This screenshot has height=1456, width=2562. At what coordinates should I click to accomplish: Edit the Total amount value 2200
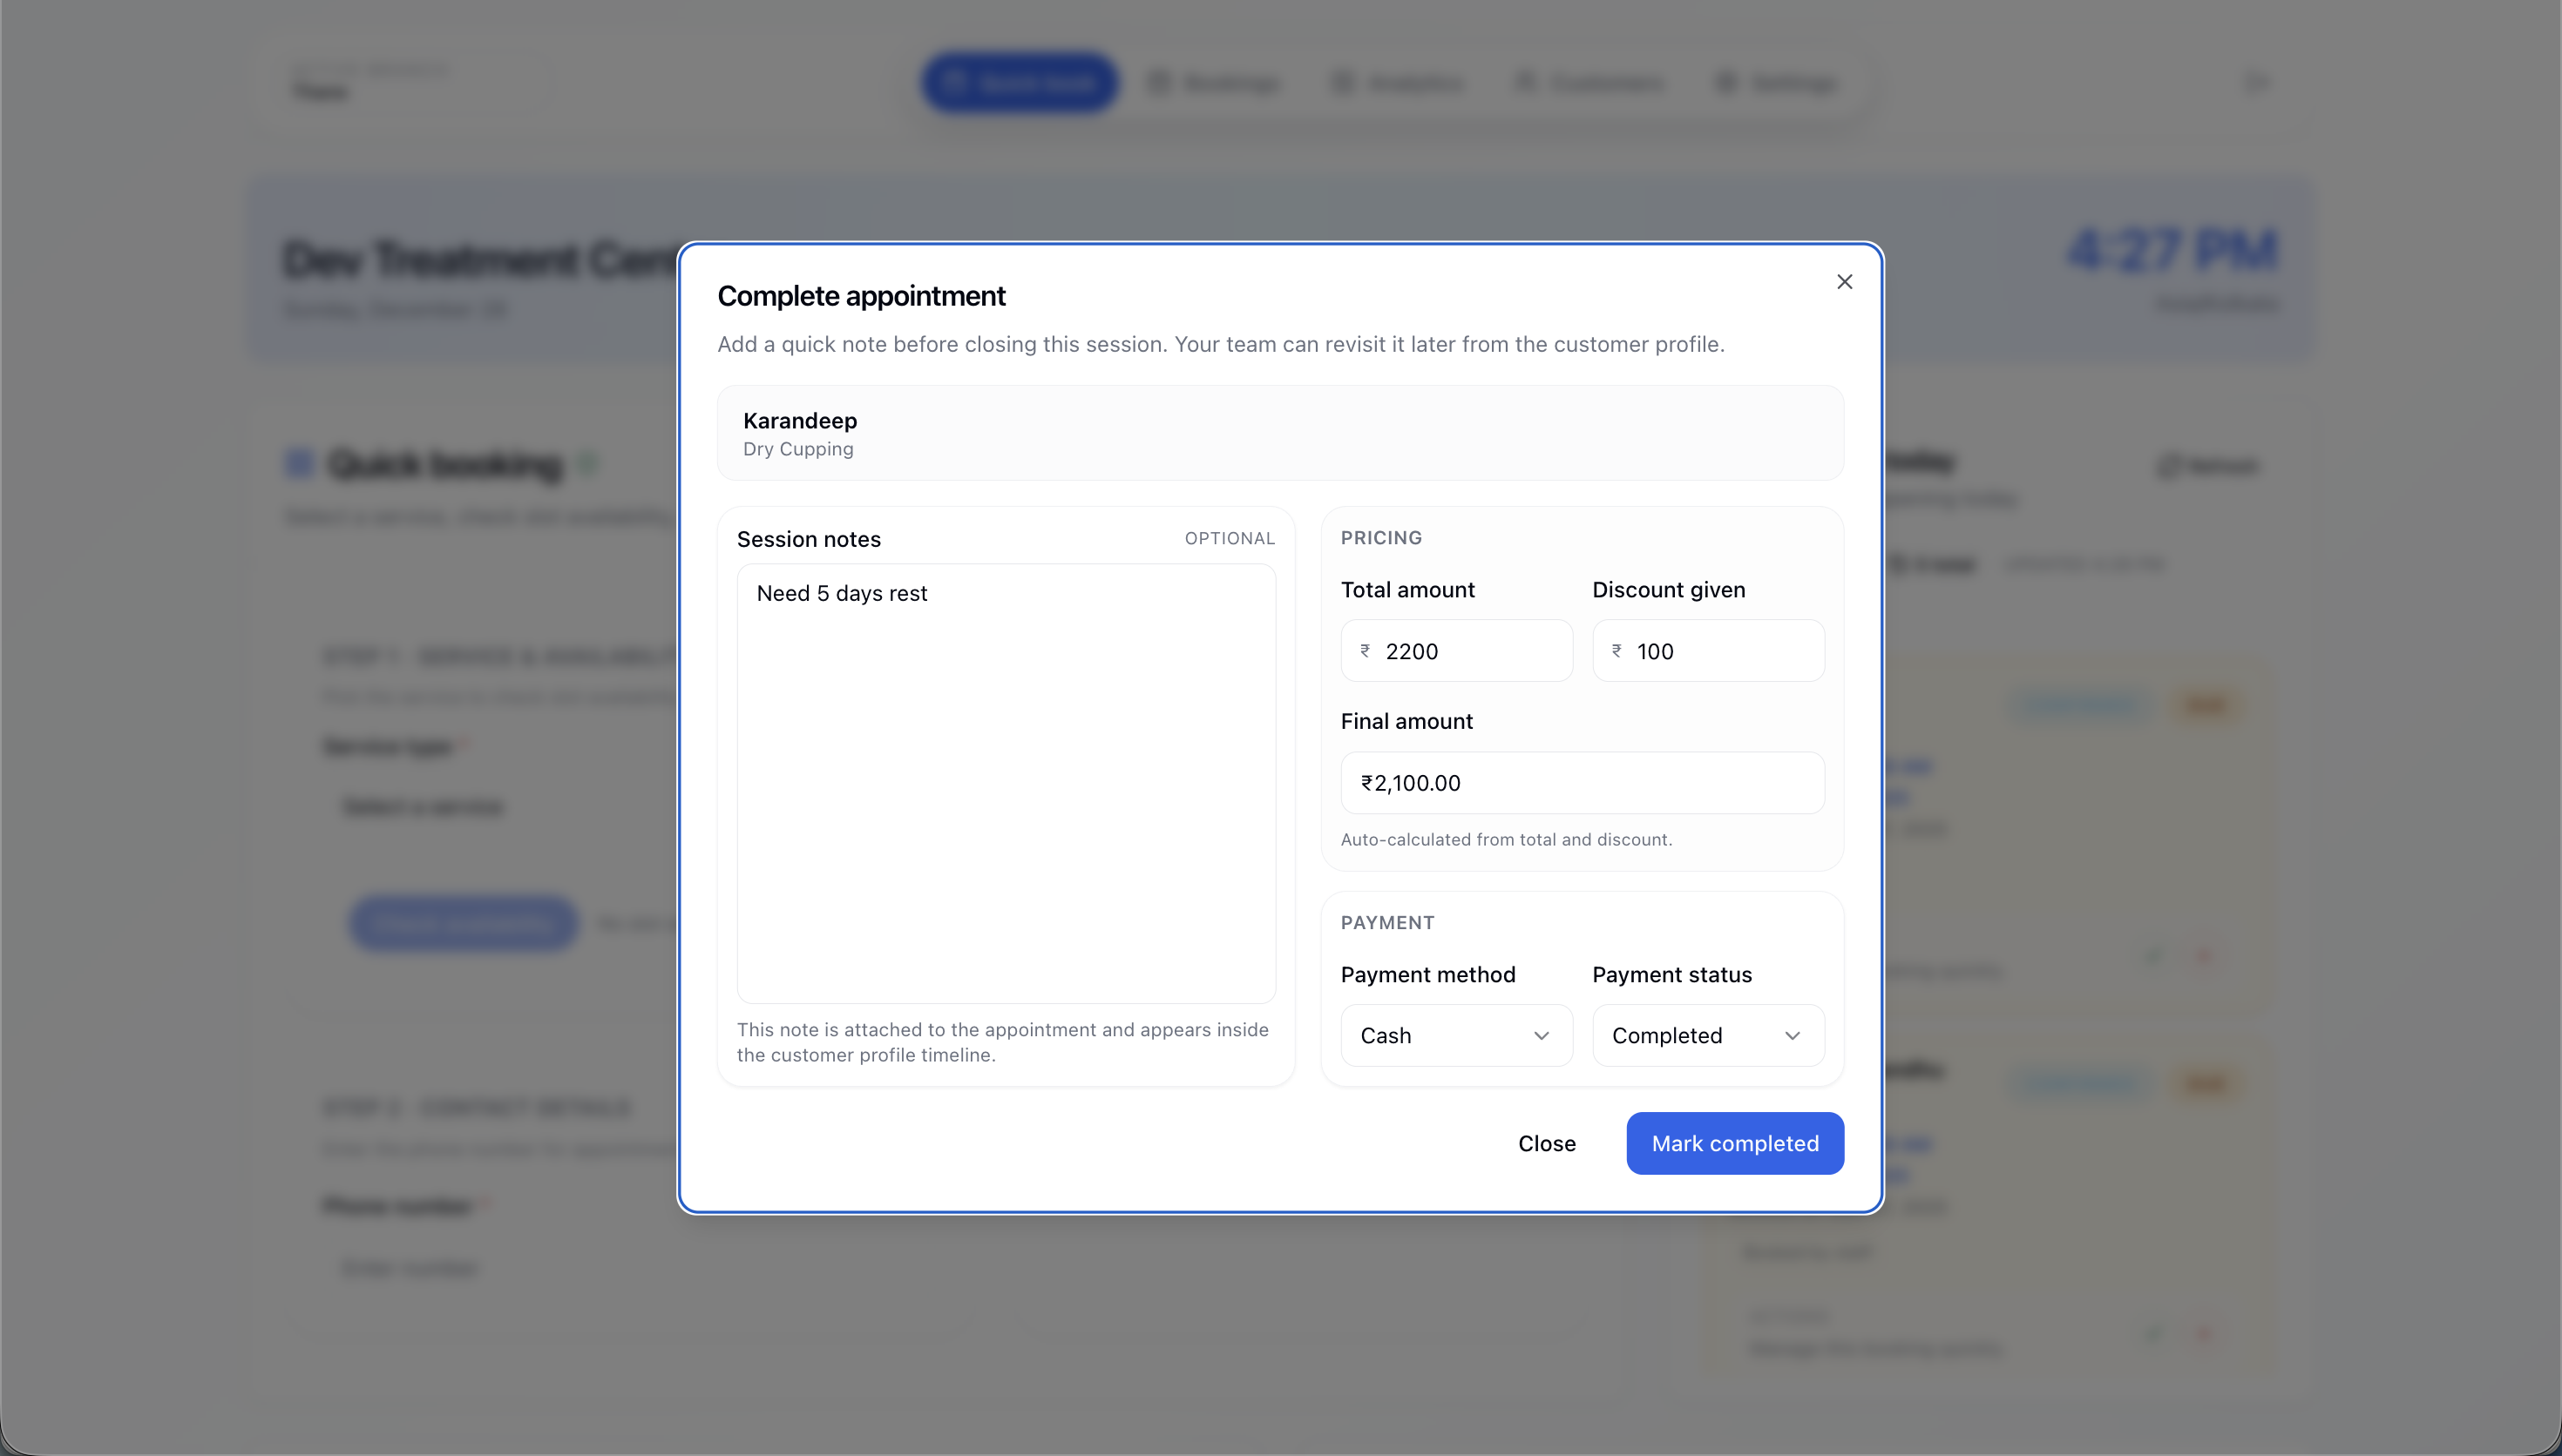tap(1455, 650)
